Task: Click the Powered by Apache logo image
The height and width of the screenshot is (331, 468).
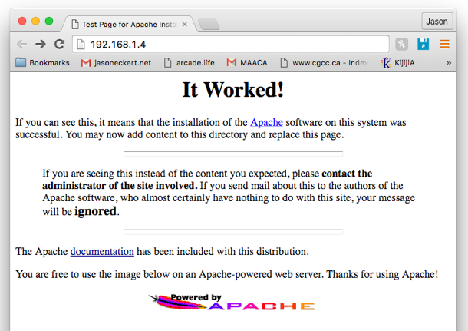Action: pyautogui.click(x=232, y=303)
